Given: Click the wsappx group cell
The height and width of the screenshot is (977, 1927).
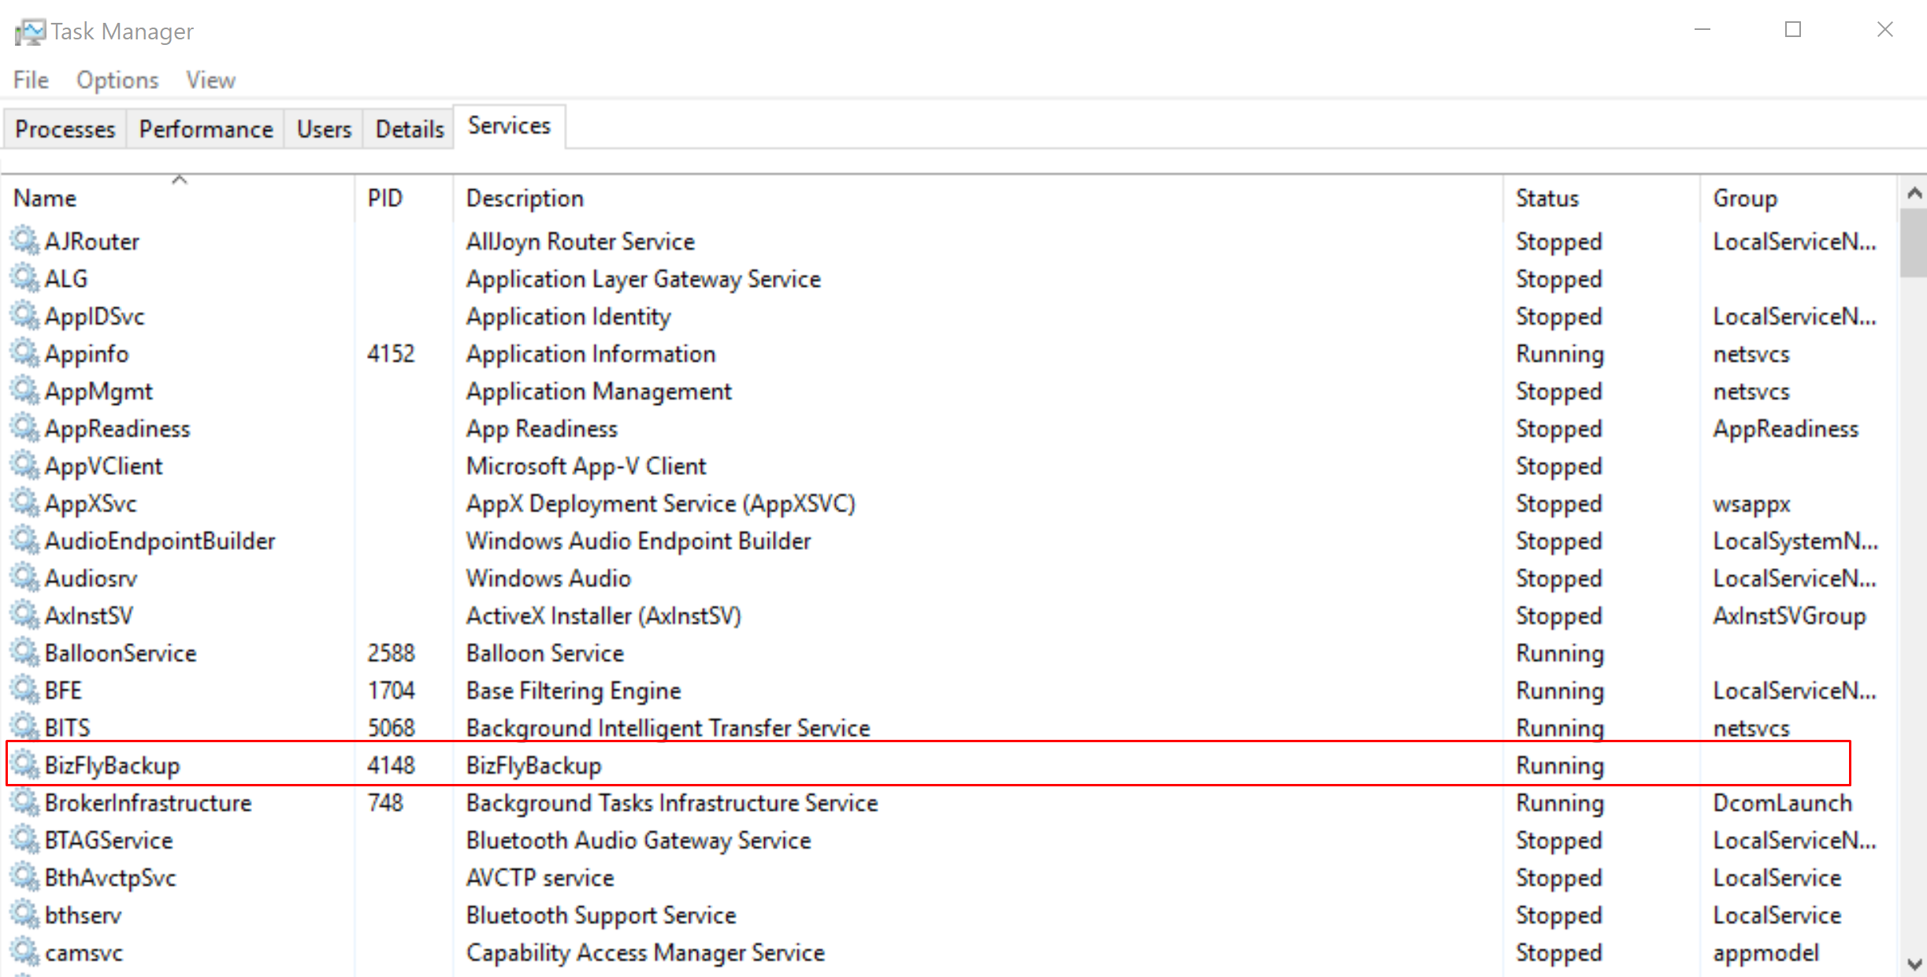Looking at the screenshot, I should [x=1751, y=504].
